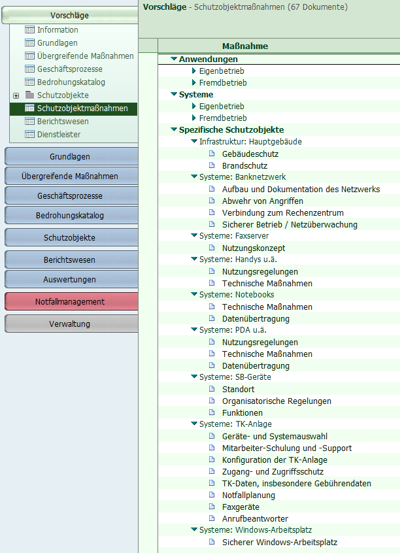Image resolution: width=400 pixels, height=553 pixels.
Task: Click the document icon beside Gebäudeschutz
Action: point(212,154)
